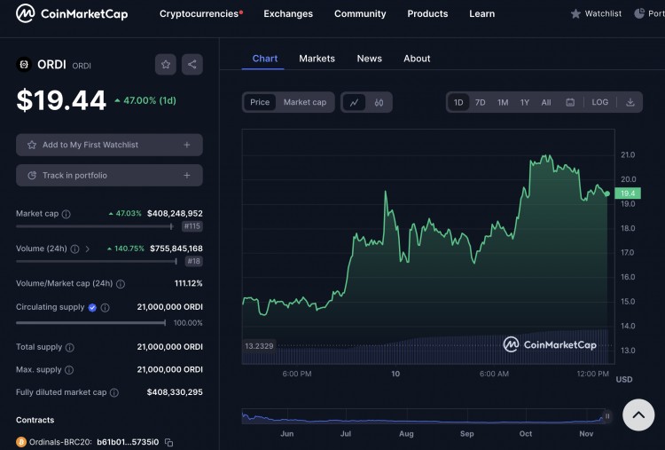Click the #18 volume rank badge
This screenshot has height=450, width=665.
pos(194,261)
